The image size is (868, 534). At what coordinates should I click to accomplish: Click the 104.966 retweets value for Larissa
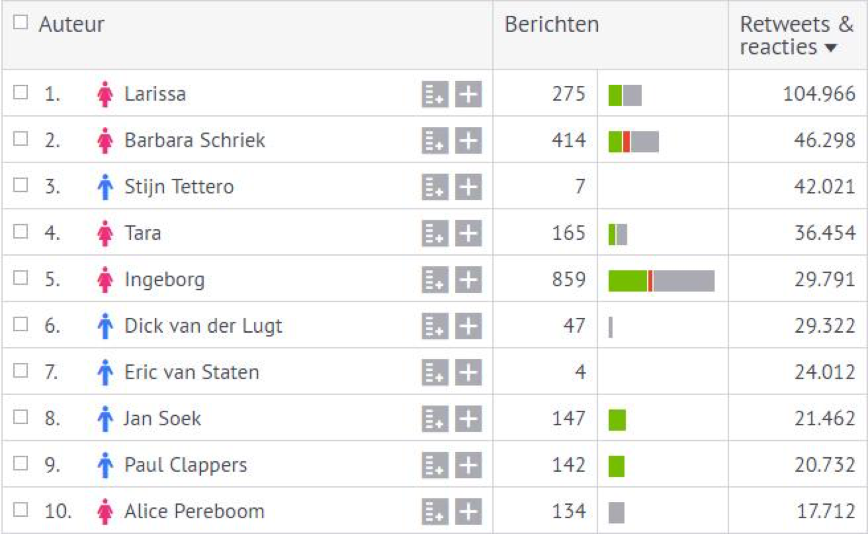819,94
